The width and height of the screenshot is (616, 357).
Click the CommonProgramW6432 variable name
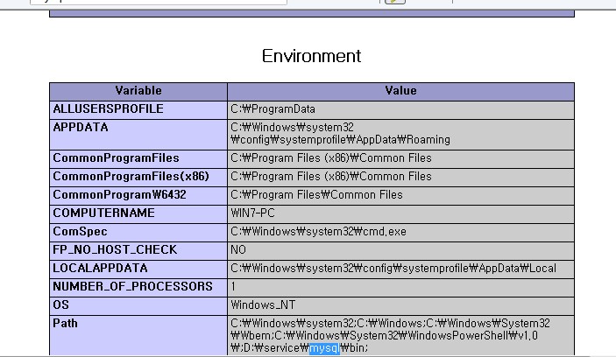(119, 195)
